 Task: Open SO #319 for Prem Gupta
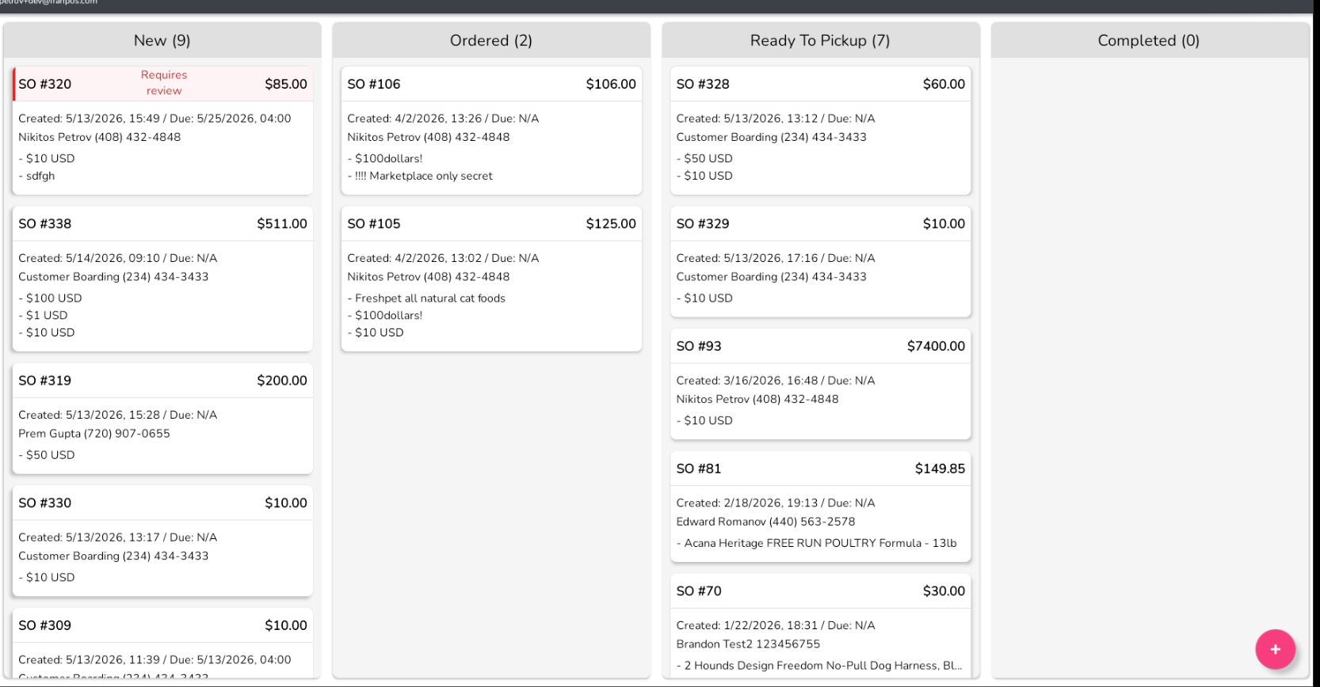[162, 419]
